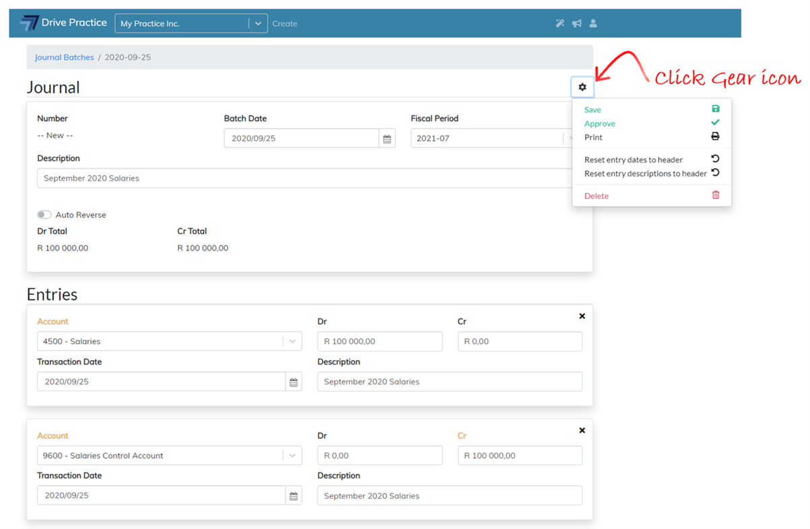This screenshot has width=810, height=529.
Task: Open calendar for Salaries Control entry date
Action: tap(294, 496)
